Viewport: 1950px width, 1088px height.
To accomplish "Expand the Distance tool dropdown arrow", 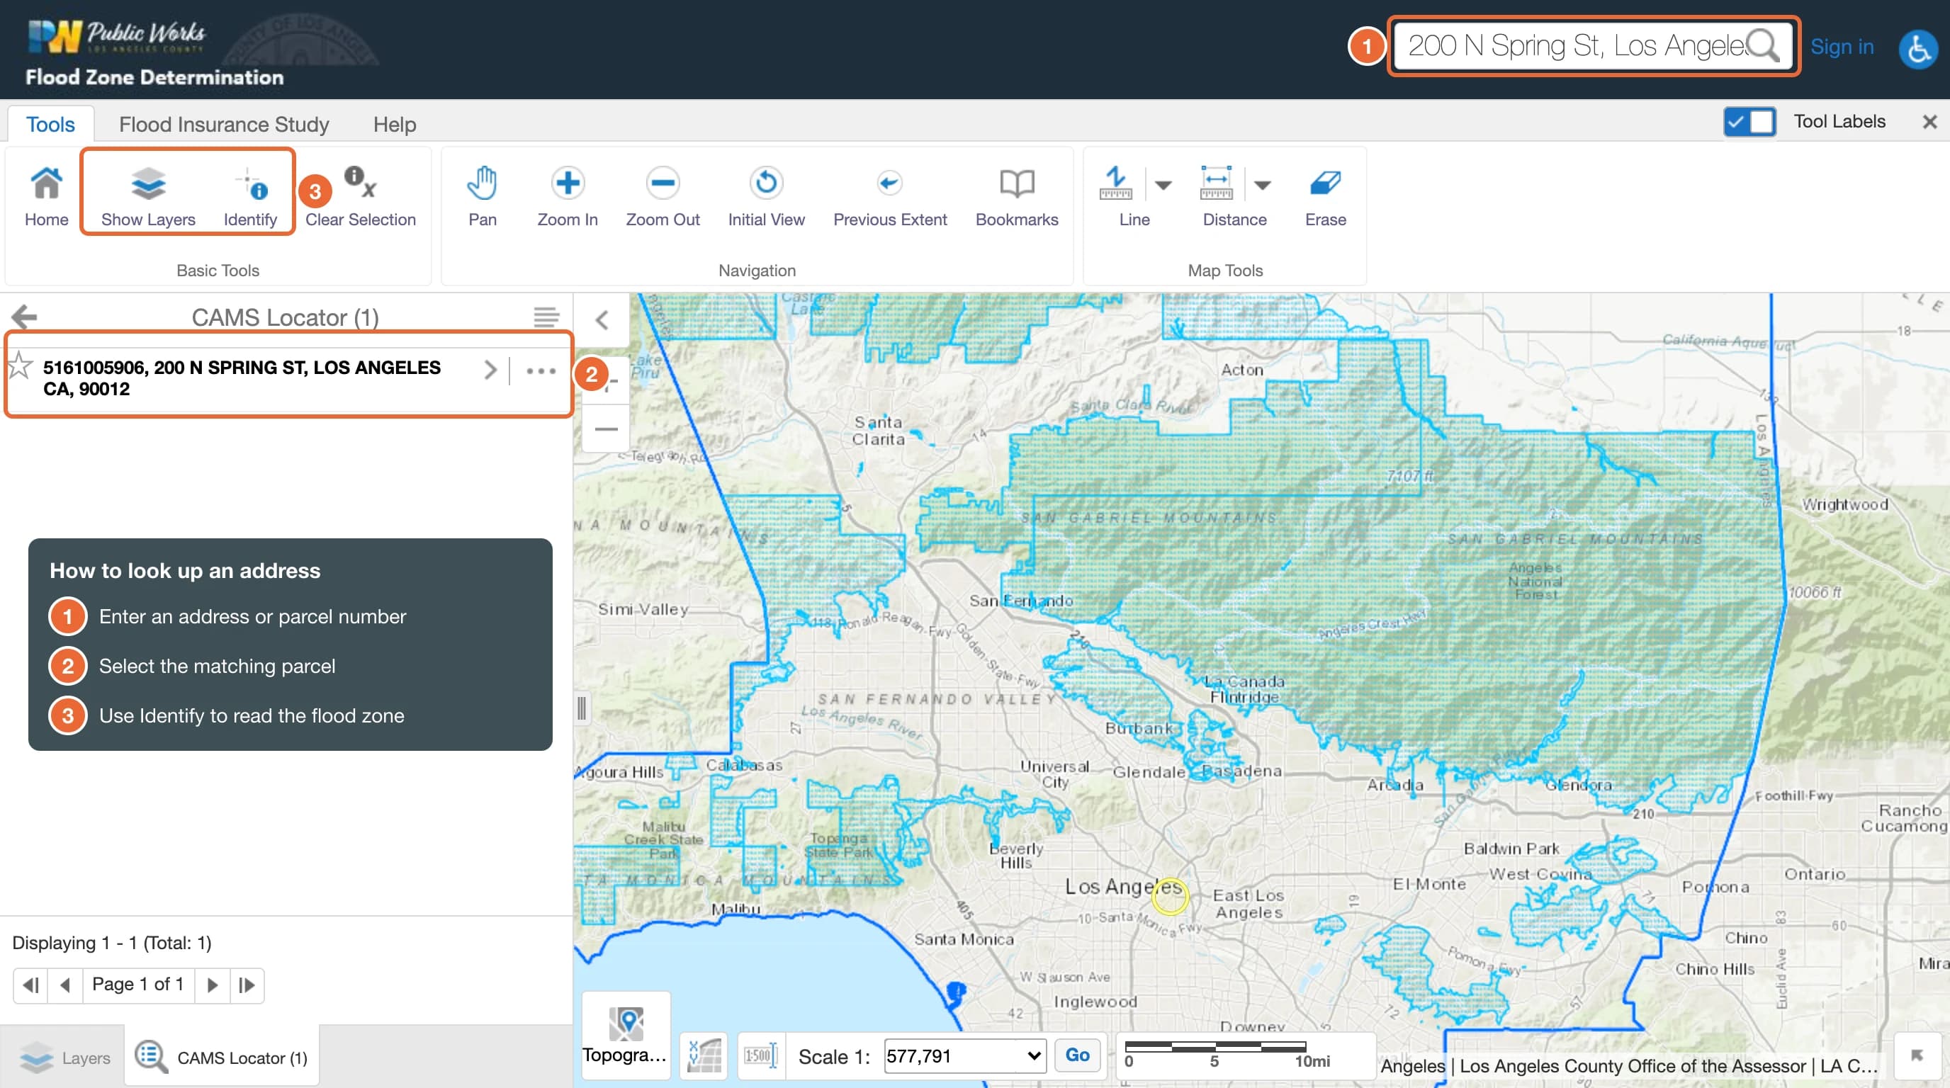I will click(x=1262, y=186).
